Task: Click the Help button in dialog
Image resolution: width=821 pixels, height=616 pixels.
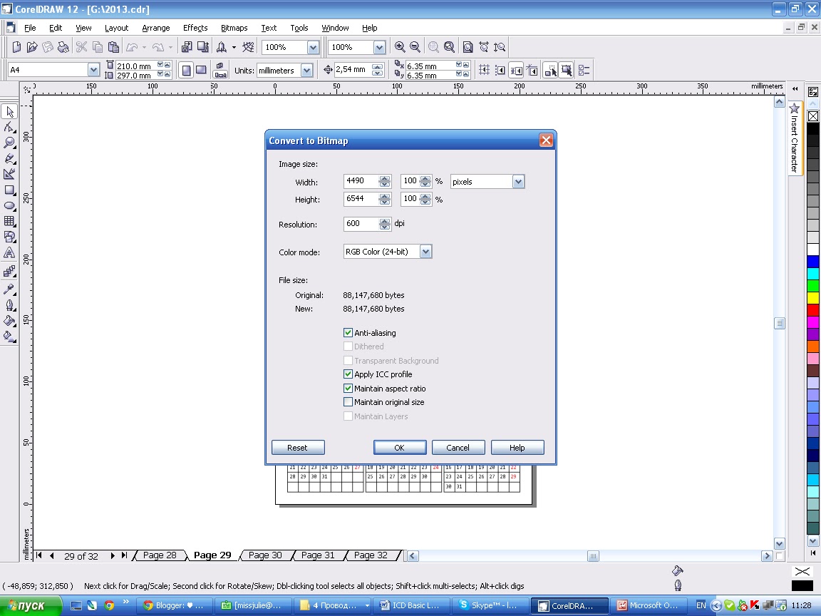Action: point(517,447)
